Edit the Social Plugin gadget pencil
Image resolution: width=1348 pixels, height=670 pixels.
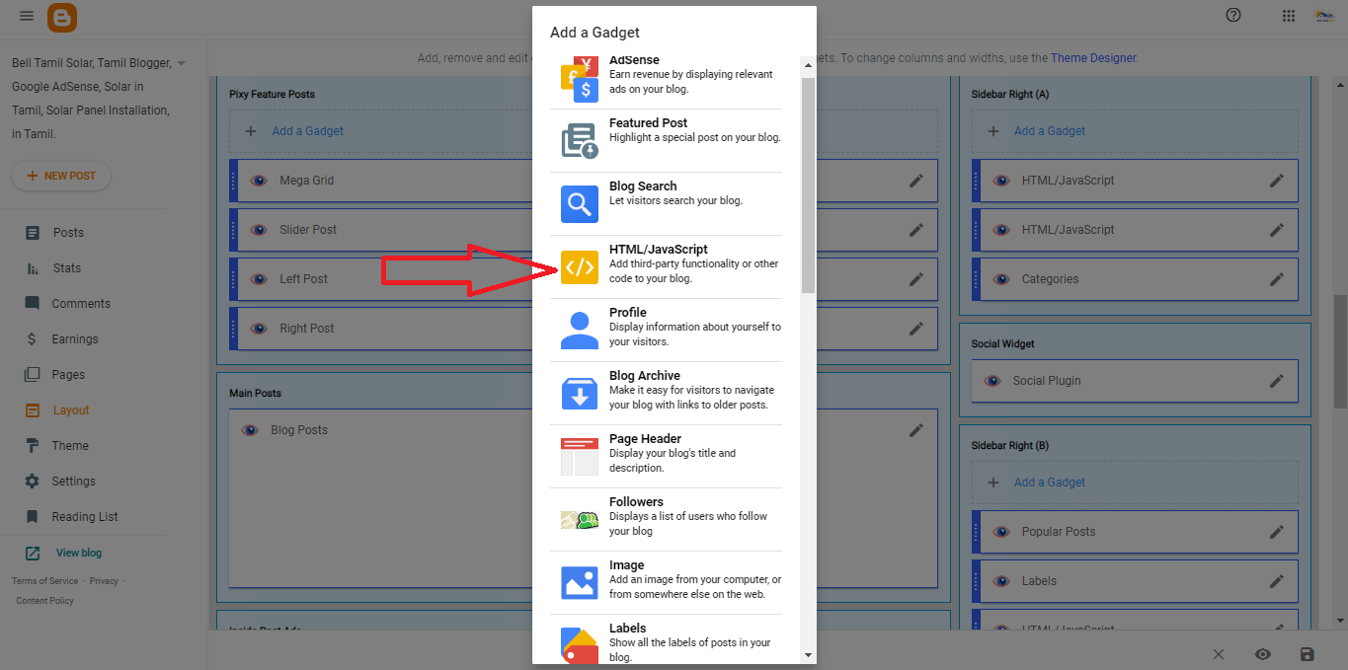(1277, 381)
